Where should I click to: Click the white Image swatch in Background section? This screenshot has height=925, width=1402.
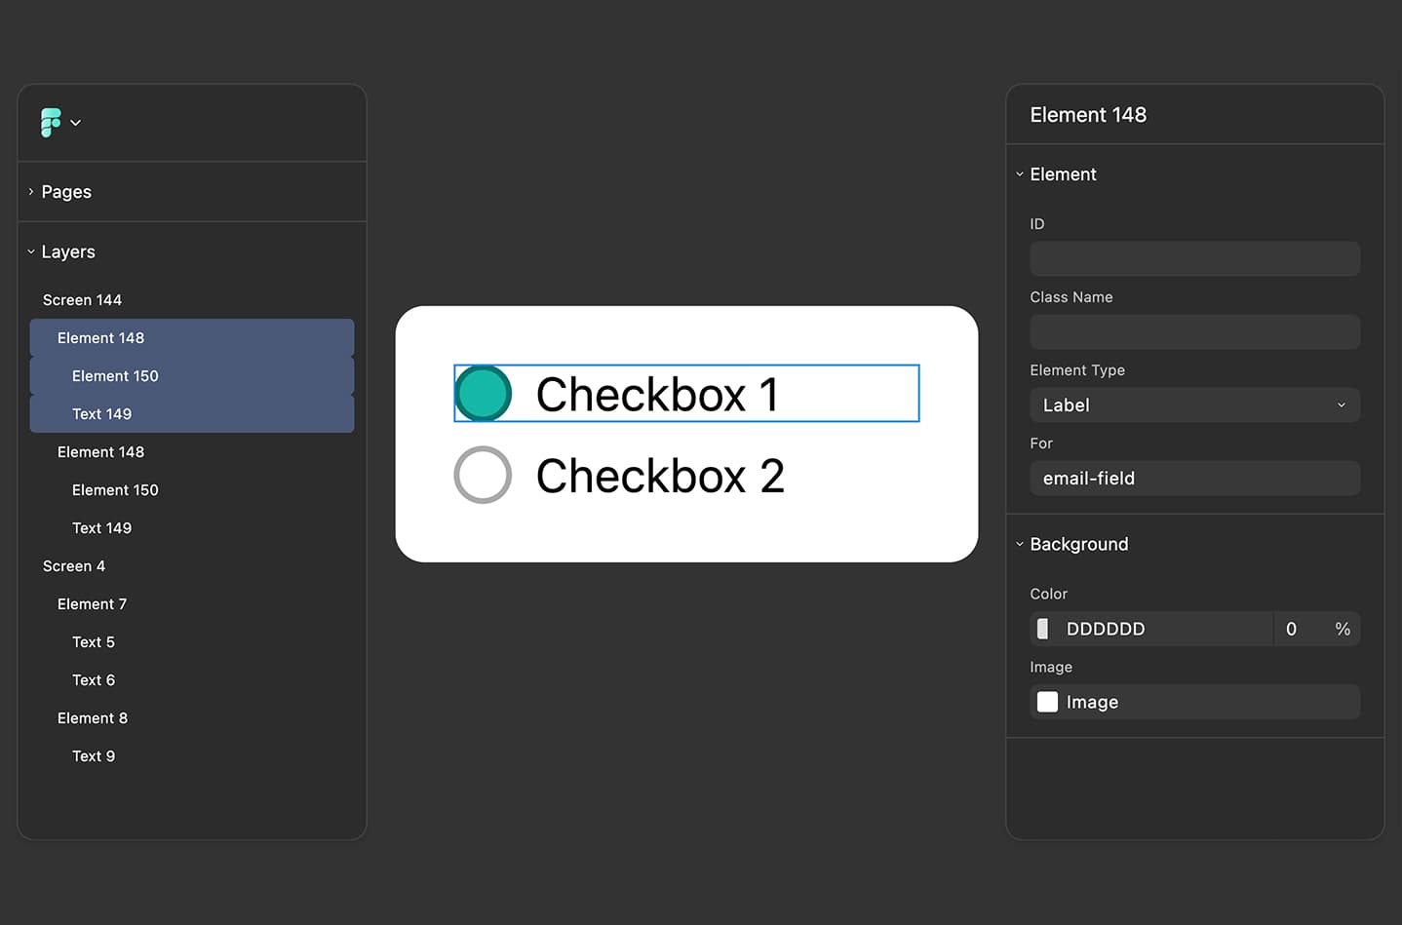click(x=1047, y=701)
